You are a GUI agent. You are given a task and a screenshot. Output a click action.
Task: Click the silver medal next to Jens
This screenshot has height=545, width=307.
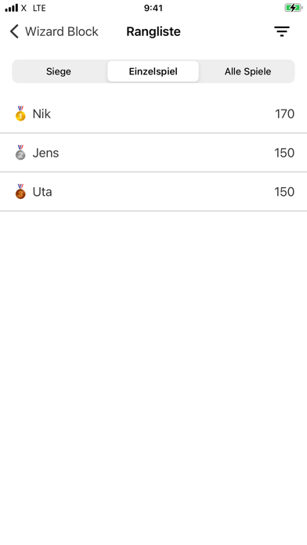click(x=20, y=153)
